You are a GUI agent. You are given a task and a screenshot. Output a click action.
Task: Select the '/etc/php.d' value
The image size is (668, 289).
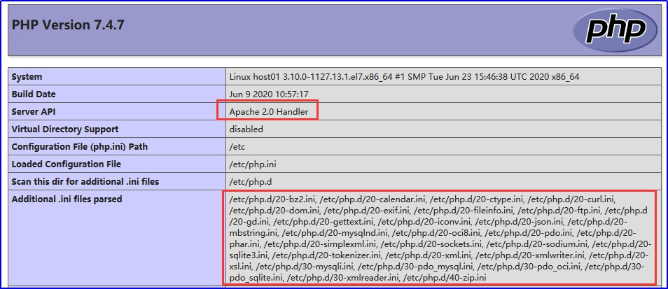click(251, 182)
